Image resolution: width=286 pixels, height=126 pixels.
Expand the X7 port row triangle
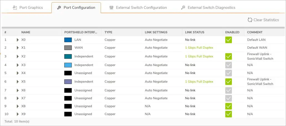click(x=18, y=98)
